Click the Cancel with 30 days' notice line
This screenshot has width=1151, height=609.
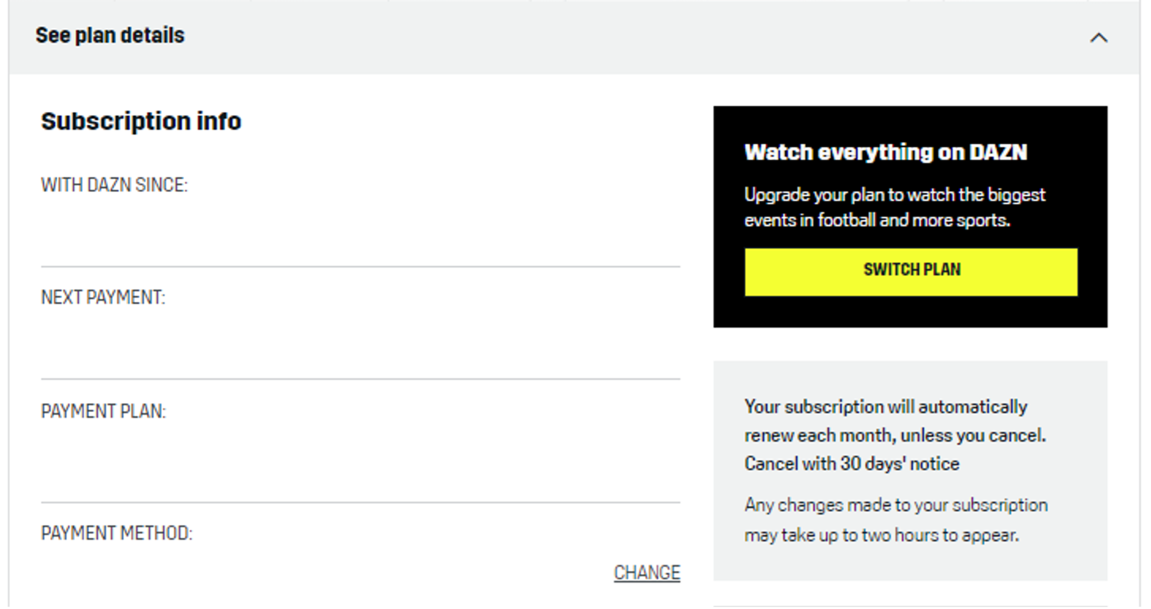point(852,464)
